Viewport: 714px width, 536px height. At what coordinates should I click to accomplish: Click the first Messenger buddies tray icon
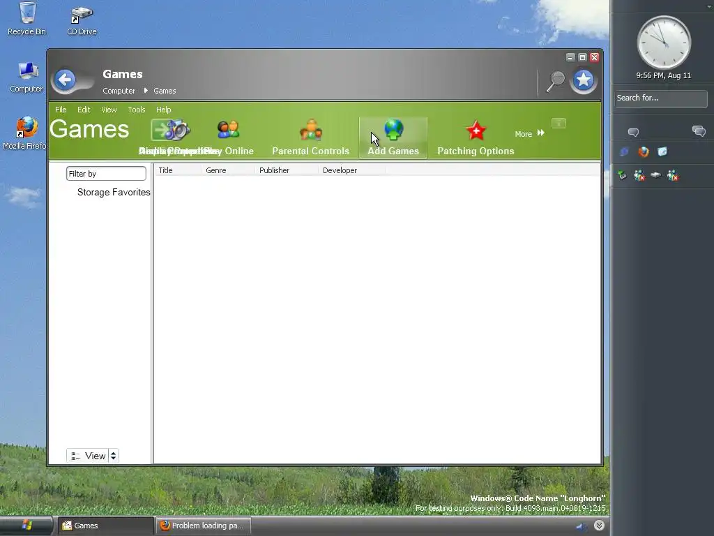[x=639, y=175]
